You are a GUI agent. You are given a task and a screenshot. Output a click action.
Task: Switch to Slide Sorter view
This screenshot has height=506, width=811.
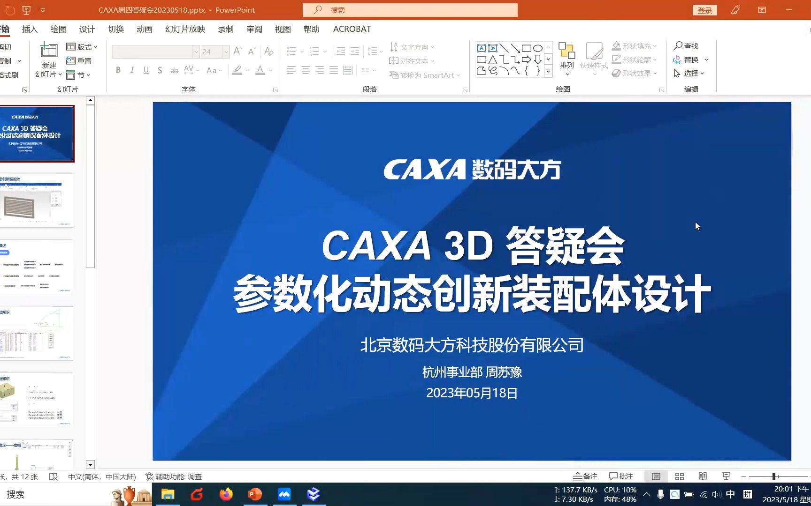[x=680, y=476]
